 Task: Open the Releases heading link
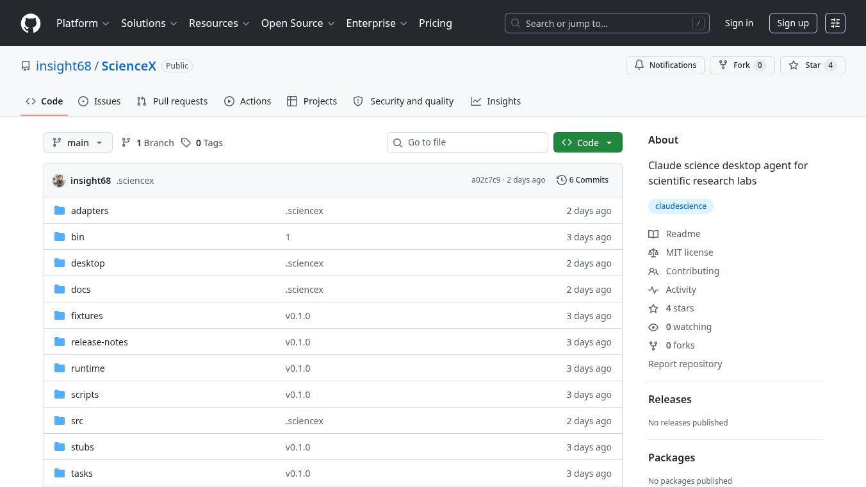[x=670, y=399]
